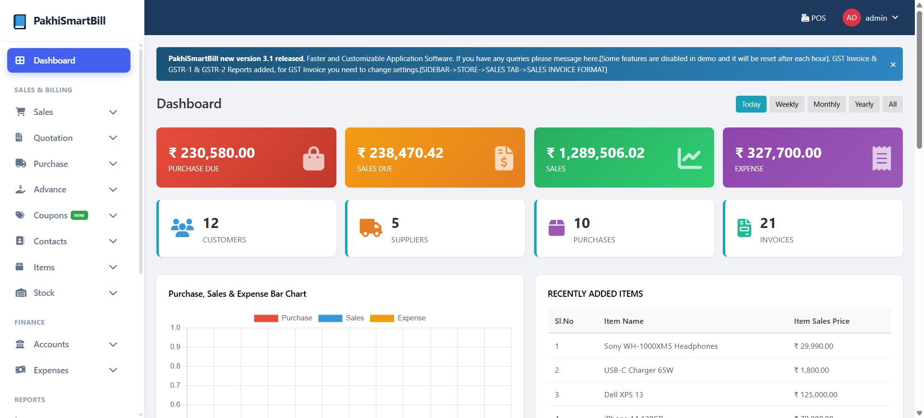
Task: Toggle the Purchase series in chart legend
Action: [x=283, y=318]
